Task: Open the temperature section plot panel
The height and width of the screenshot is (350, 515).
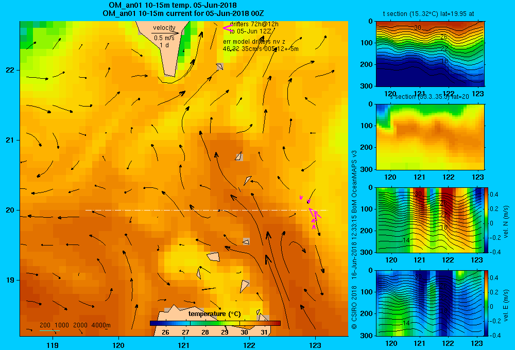Action: tap(430, 54)
